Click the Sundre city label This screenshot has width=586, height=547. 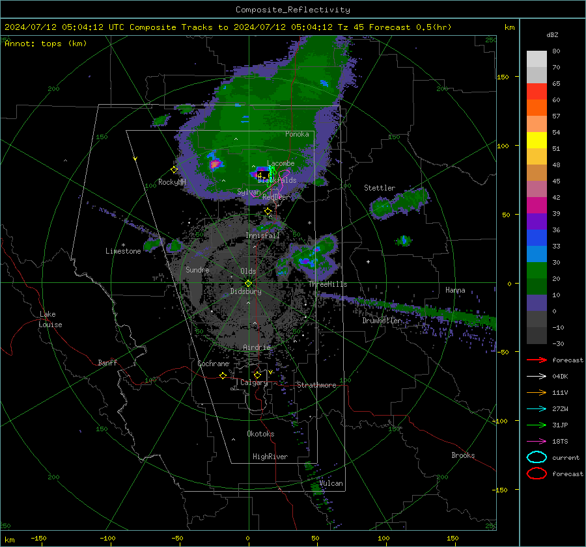coord(197,270)
